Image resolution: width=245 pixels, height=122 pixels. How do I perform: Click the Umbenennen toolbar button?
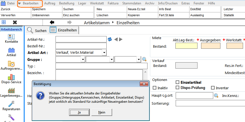pos(47,15)
